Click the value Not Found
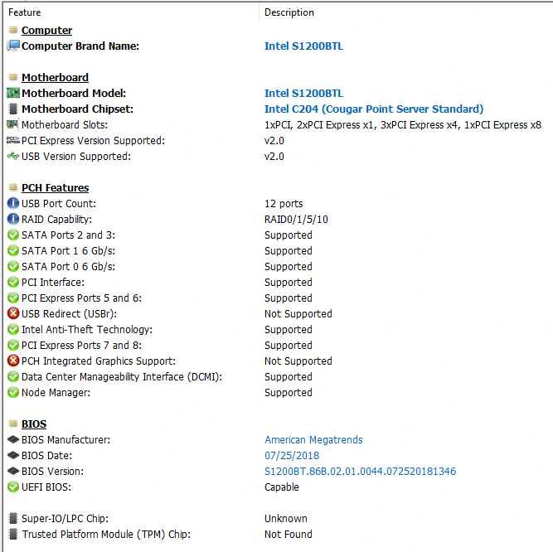This screenshot has height=552, width=553. 289,534
